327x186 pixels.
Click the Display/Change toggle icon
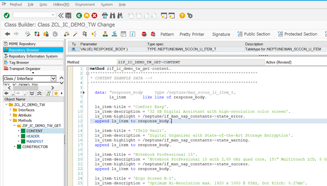[x=28, y=34]
